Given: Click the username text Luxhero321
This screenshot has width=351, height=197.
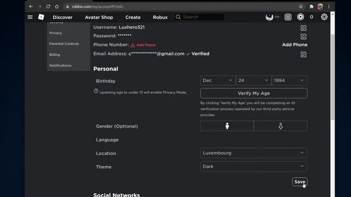Looking at the screenshot, I should click(x=132, y=27).
